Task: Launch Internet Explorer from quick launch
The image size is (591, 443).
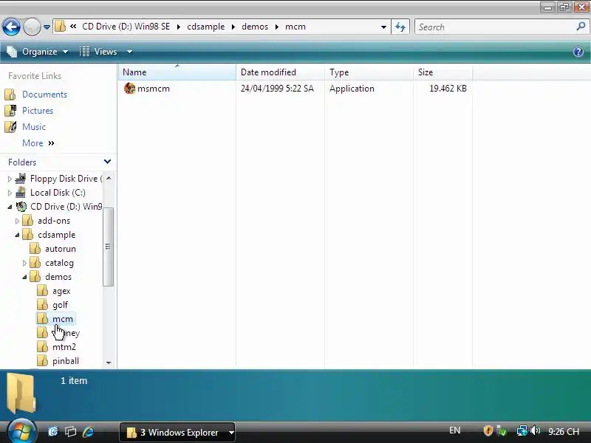Action: coord(88,432)
